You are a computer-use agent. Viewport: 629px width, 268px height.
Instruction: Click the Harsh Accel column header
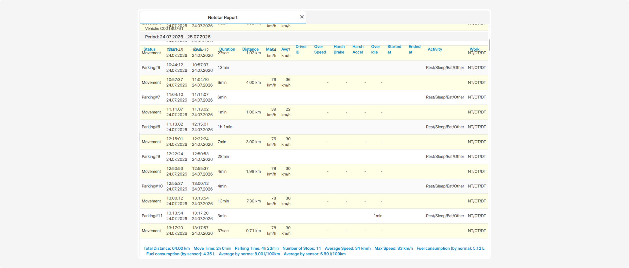point(358,49)
